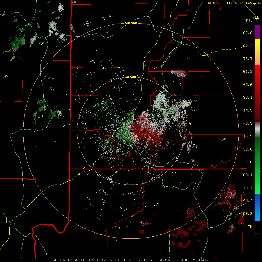The image size is (262, 262).
Task: Click the -0.9 velocity scale value
Action: [x=248, y=123]
